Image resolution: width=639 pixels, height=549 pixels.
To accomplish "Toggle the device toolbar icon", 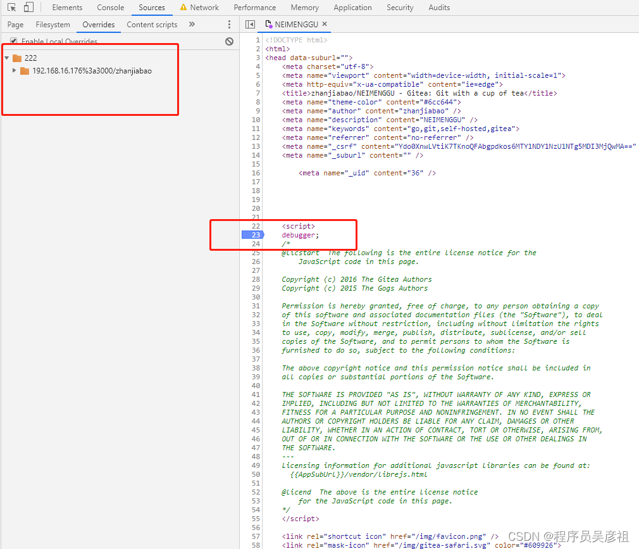I will (x=28, y=8).
